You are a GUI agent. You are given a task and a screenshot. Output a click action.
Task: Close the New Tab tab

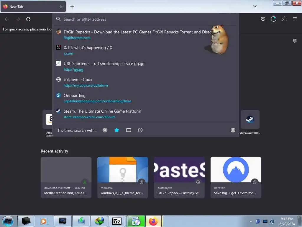click(x=61, y=7)
